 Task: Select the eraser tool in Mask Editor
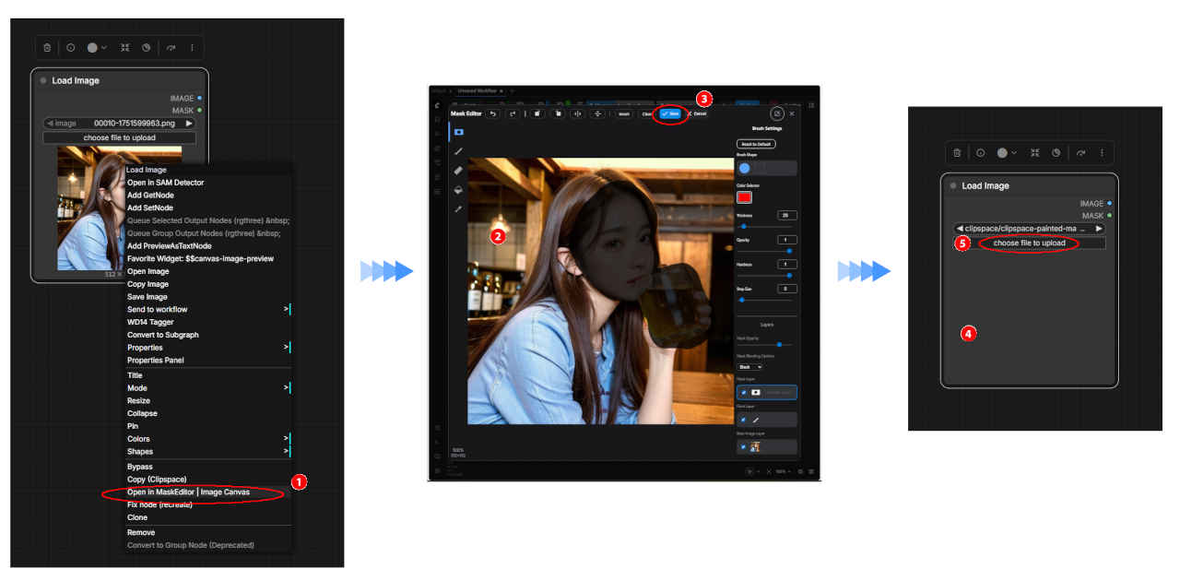tap(458, 171)
